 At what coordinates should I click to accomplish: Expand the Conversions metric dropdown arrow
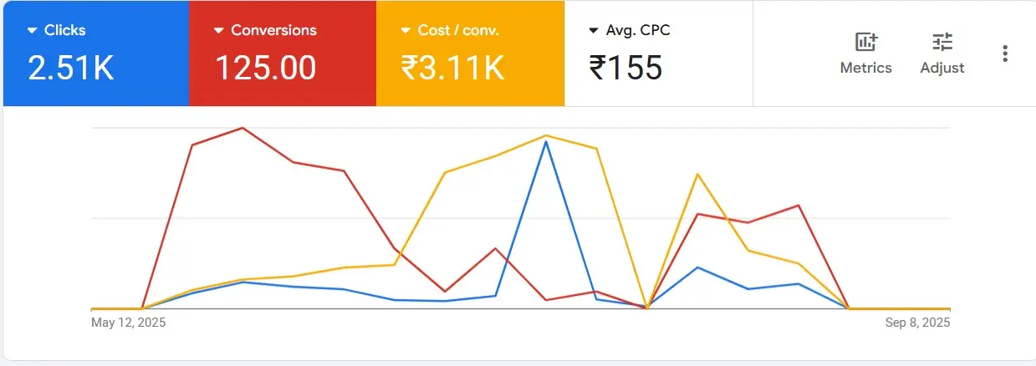pos(219,31)
